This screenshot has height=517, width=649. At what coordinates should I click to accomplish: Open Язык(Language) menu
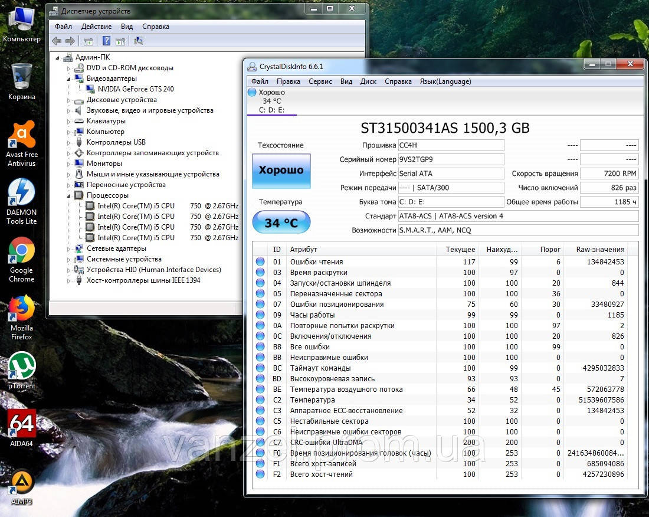[445, 81]
